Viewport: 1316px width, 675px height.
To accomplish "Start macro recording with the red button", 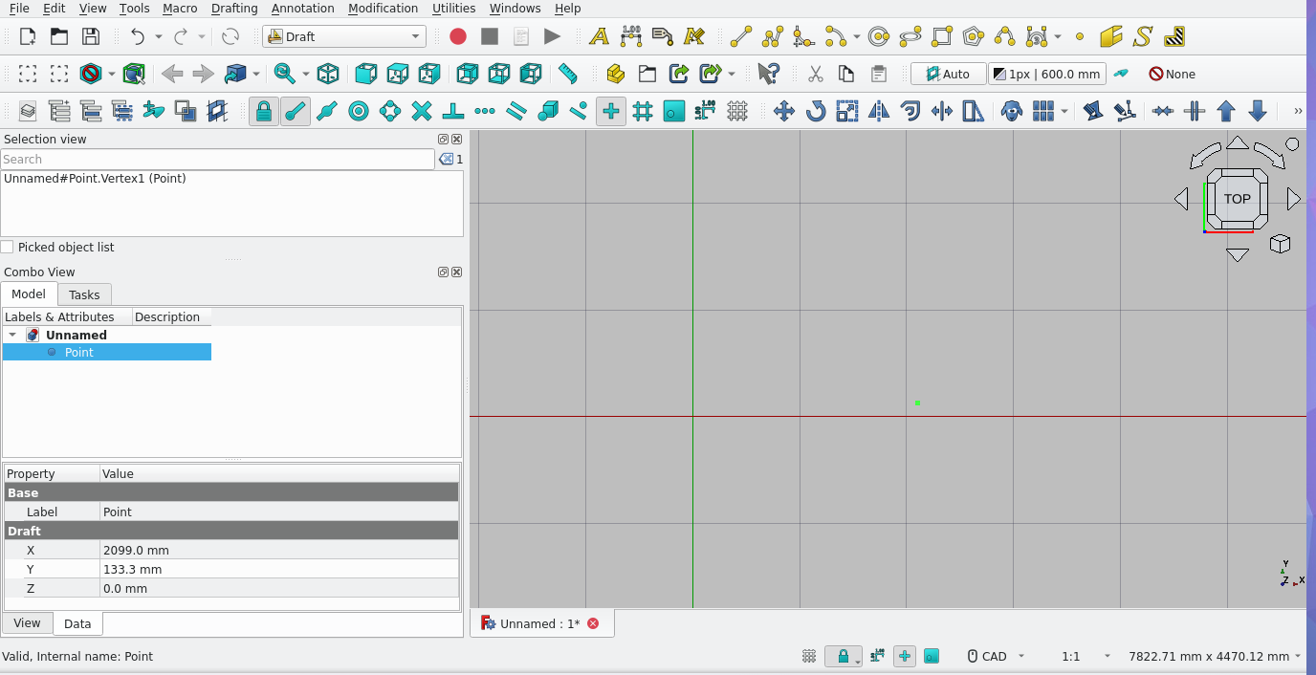I will coord(458,36).
